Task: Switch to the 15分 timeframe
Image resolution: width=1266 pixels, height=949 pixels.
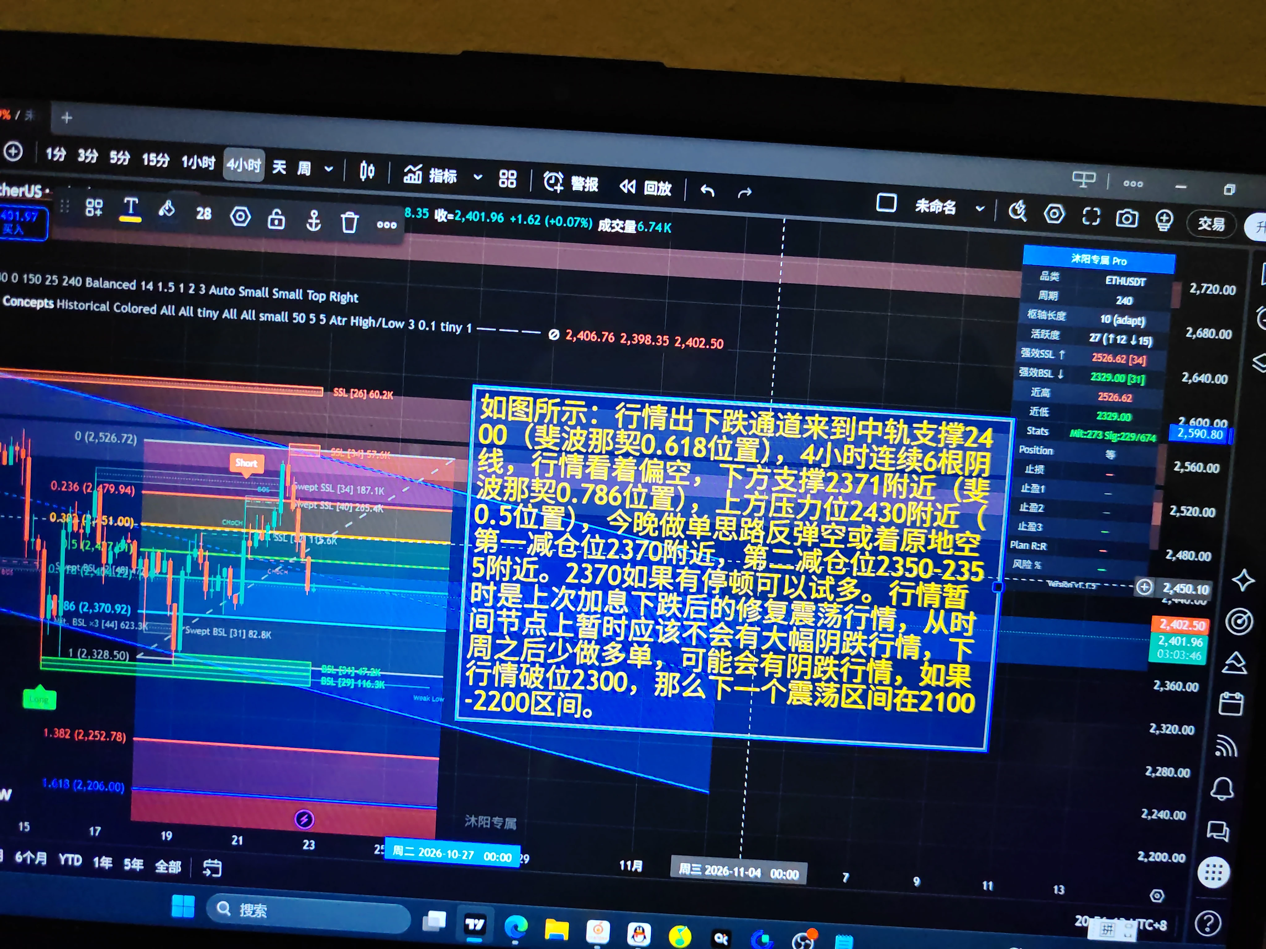Action: coord(156,160)
